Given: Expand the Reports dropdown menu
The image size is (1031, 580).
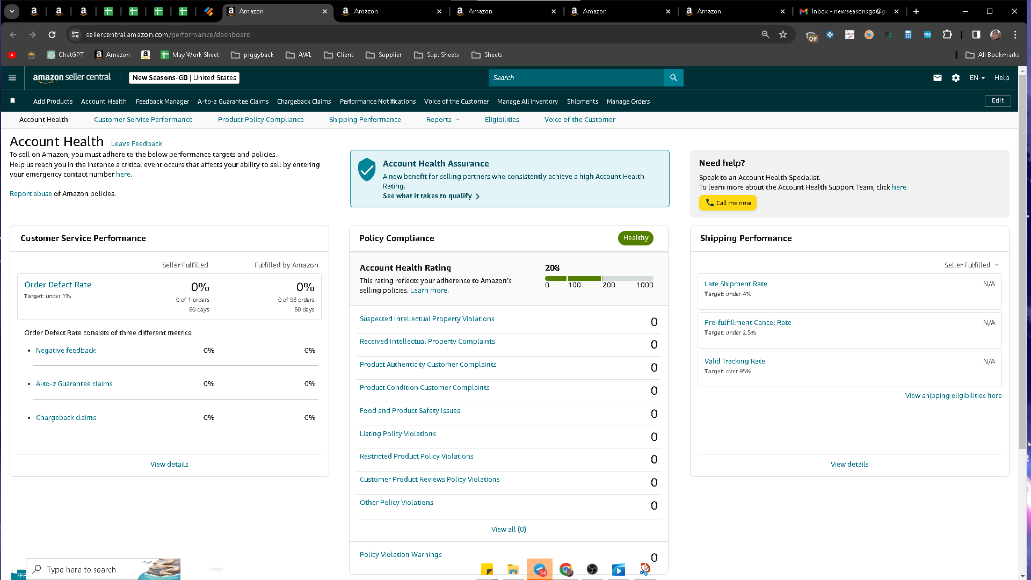Looking at the screenshot, I should (443, 120).
